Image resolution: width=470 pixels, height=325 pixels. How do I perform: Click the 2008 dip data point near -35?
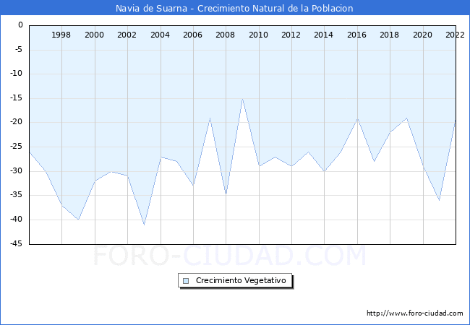pos(226,194)
